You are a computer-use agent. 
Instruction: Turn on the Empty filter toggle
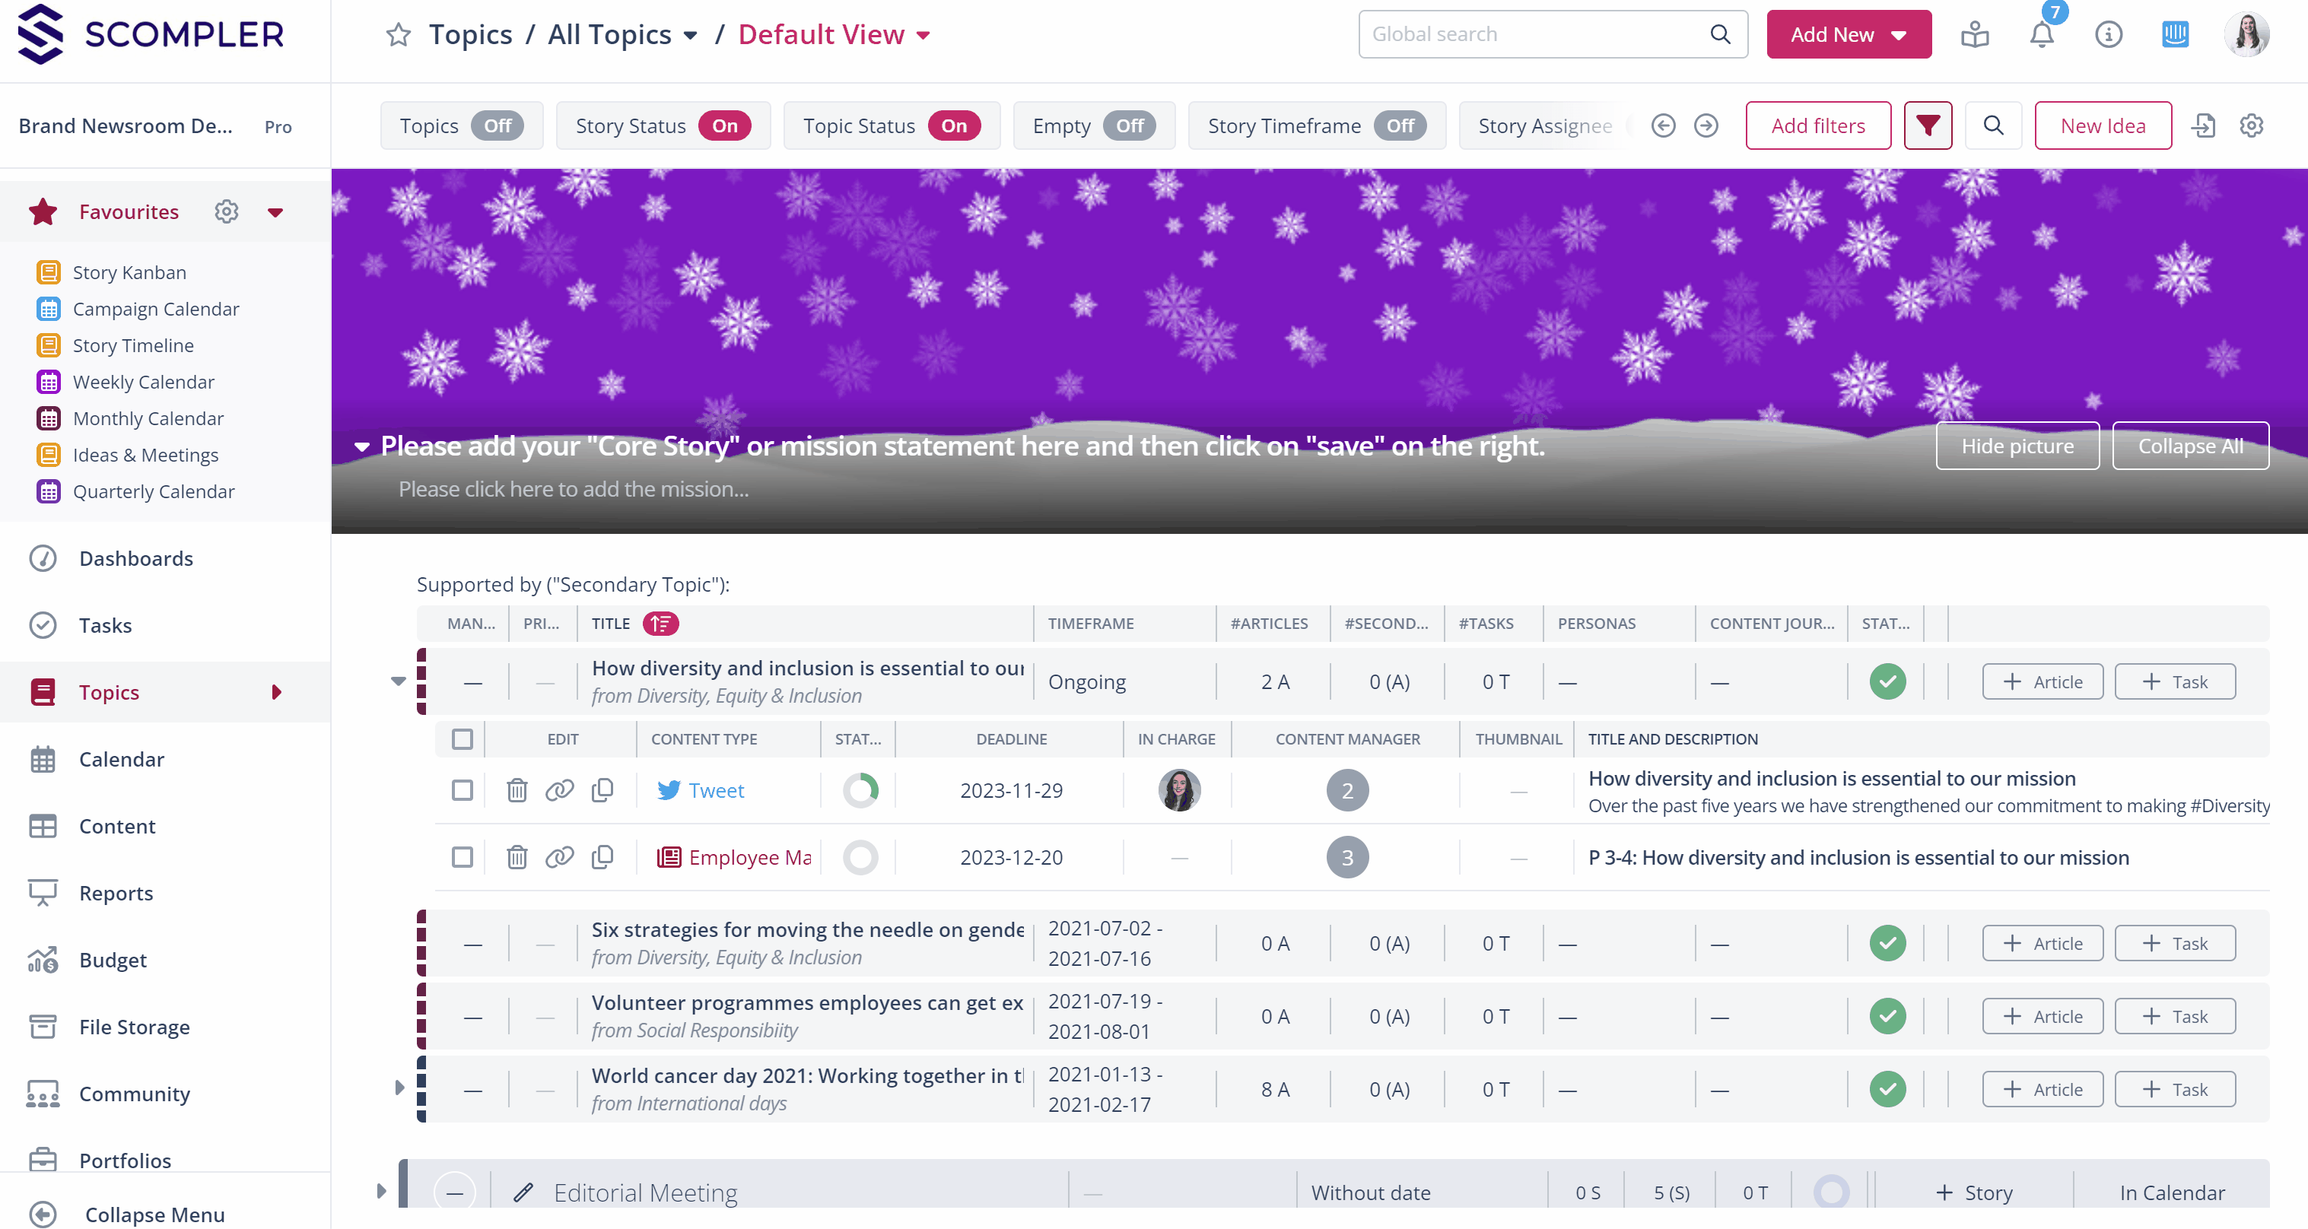pyautogui.click(x=1129, y=125)
